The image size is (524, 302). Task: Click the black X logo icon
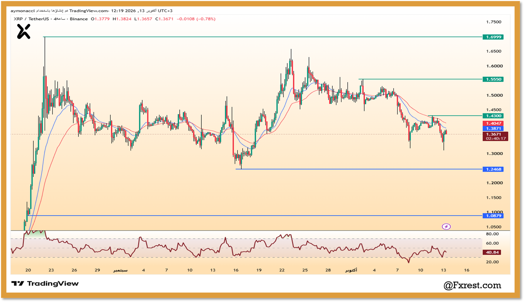[x=24, y=31]
